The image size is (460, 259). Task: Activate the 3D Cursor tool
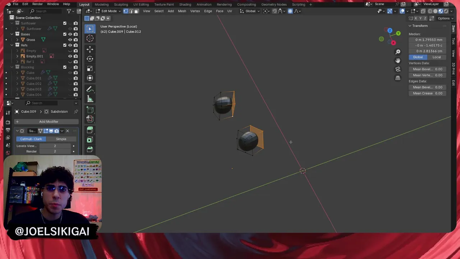(90, 38)
